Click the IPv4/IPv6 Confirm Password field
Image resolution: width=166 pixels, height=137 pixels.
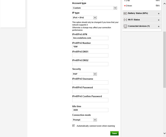90,100
